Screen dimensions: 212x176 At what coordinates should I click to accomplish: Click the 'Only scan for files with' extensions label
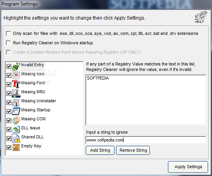pyautogui.click(x=105, y=33)
